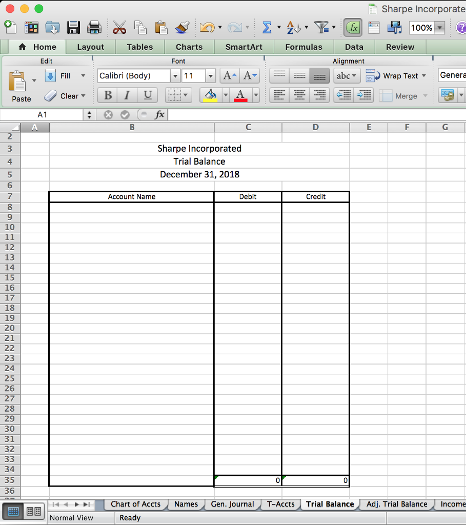Viewport: 466px width, 525px height.
Task: Increase font size with the larger A icon
Action: pyautogui.click(x=230, y=76)
